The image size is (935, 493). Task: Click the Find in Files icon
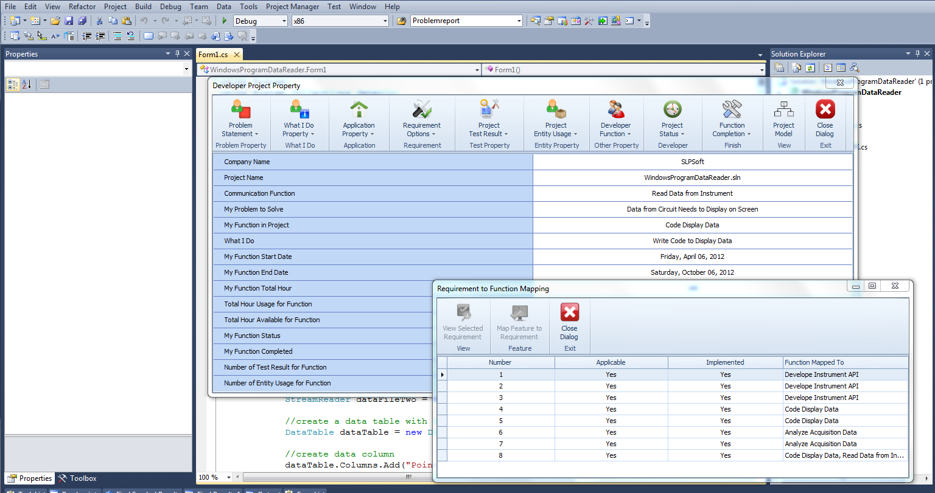(x=401, y=21)
